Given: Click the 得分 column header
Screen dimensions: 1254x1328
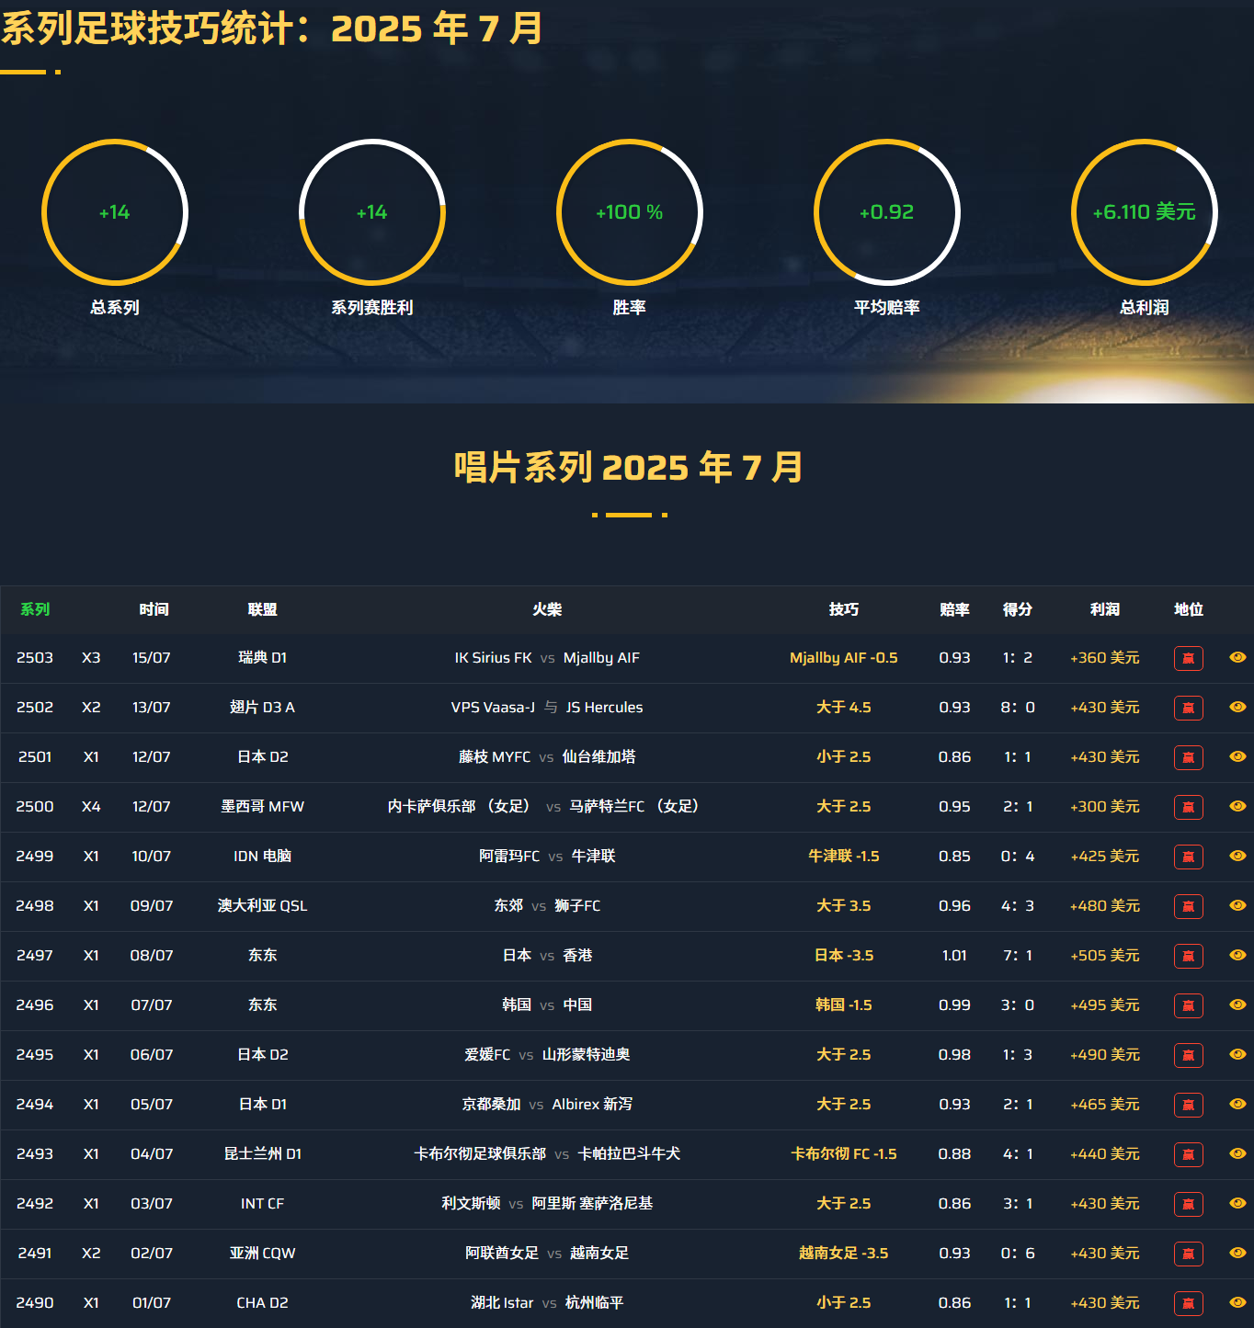Looking at the screenshot, I should 1017,609.
